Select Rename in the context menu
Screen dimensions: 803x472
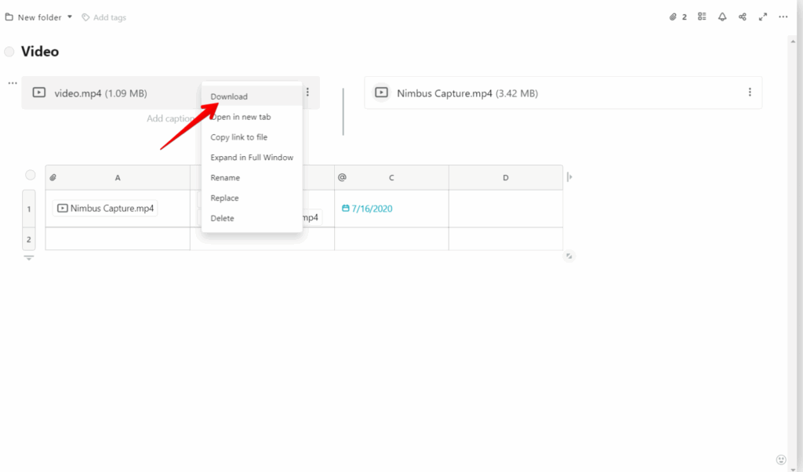point(225,178)
